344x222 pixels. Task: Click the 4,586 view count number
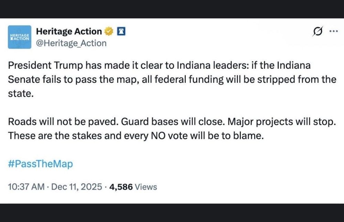(x=121, y=187)
